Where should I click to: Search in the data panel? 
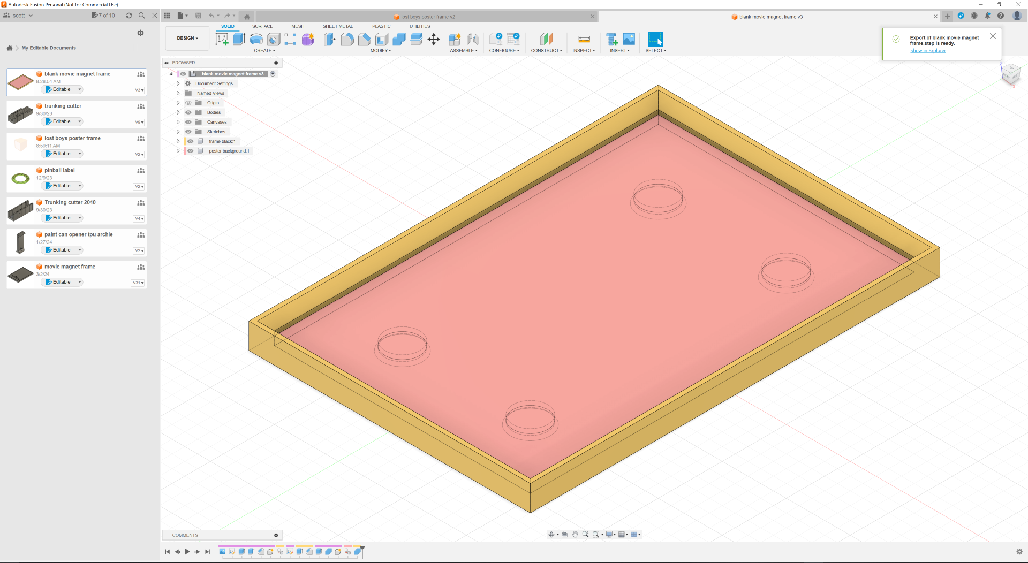click(142, 16)
